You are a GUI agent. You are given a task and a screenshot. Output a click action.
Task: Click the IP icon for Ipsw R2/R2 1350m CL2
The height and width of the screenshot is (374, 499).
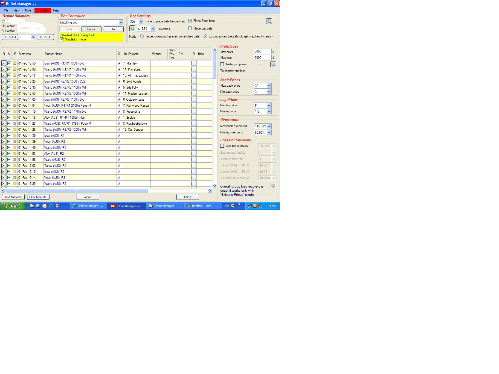[14, 81]
